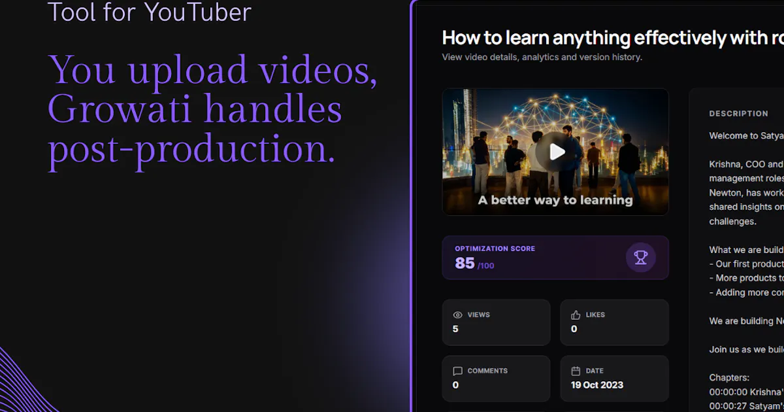Image resolution: width=784 pixels, height=412 pixels.
Task: Click the 'Tool for YouTuber' heading
Action: click(150, 12)
